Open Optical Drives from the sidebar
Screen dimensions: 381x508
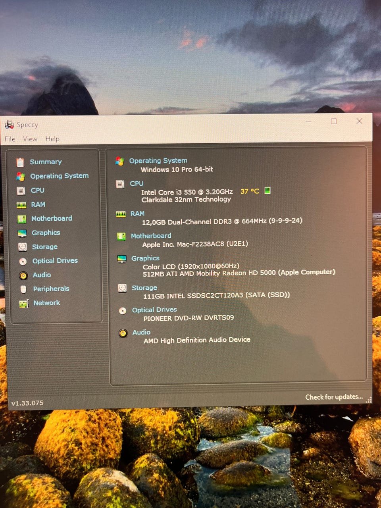coord(55,261)
